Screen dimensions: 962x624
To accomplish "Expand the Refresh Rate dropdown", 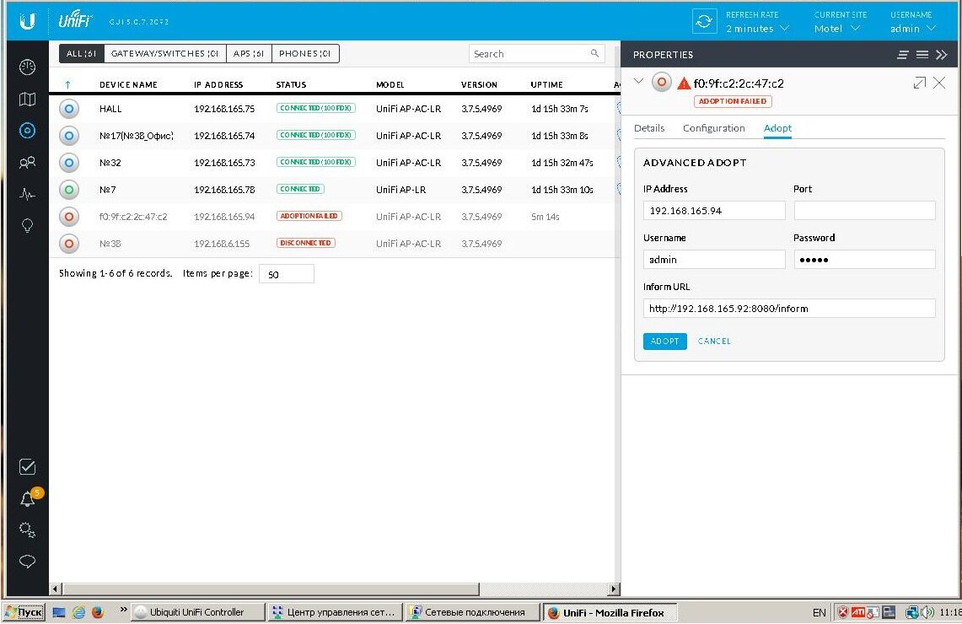I will pos(757,29).
